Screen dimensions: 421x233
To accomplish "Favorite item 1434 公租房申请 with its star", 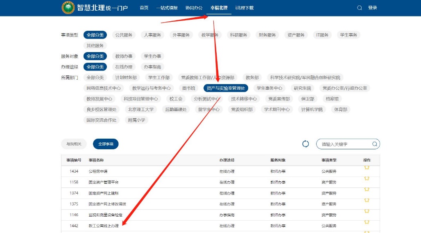I will coord(367,168).
